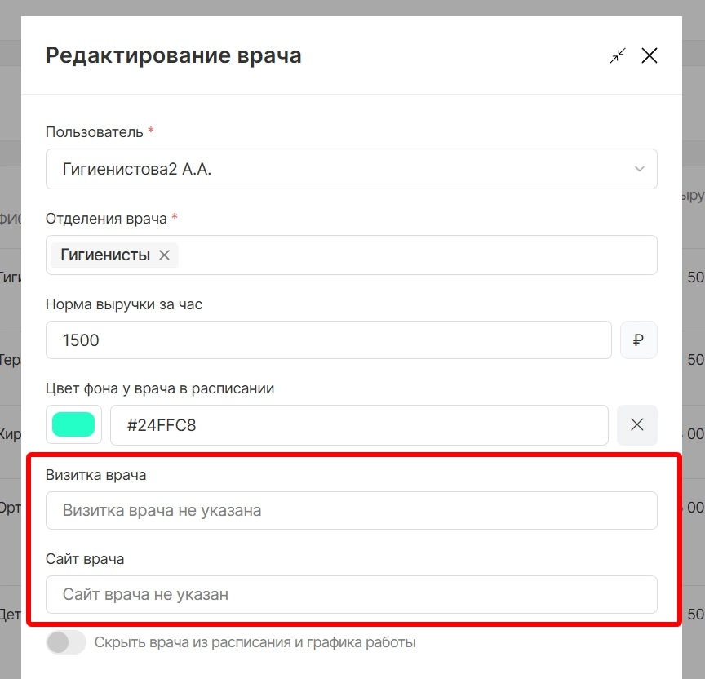
Task: Focus the #24FFC8 hex color field
Action: pyautogui.click(x=359, y=424)
